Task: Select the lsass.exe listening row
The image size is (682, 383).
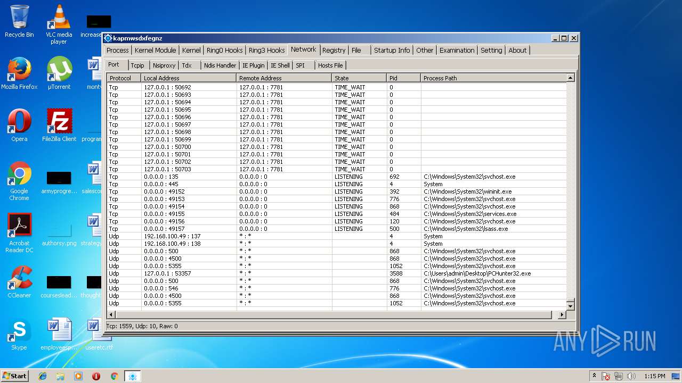Action: point(337,229)
